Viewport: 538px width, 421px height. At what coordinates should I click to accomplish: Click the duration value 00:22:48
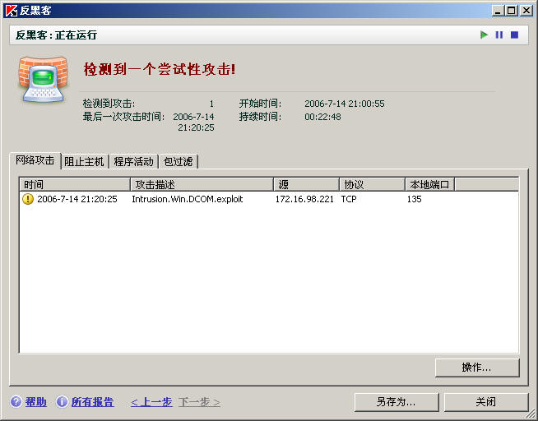click(322, 117)
